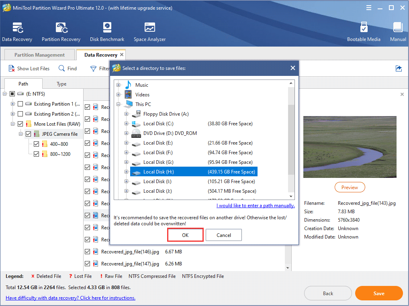This screenshot has width=409, height=306.
Task: Switch to the Data Recovery tab
Action: pos(101,55)
